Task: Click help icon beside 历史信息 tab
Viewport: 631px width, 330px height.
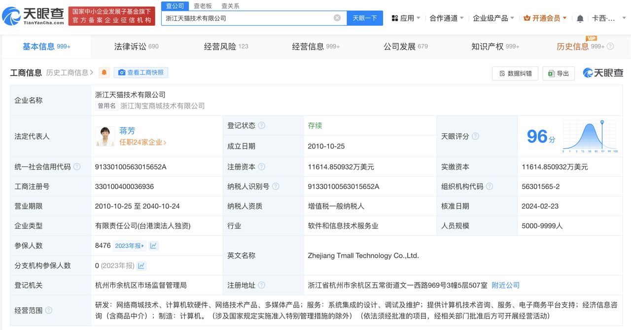Action: 610,46
